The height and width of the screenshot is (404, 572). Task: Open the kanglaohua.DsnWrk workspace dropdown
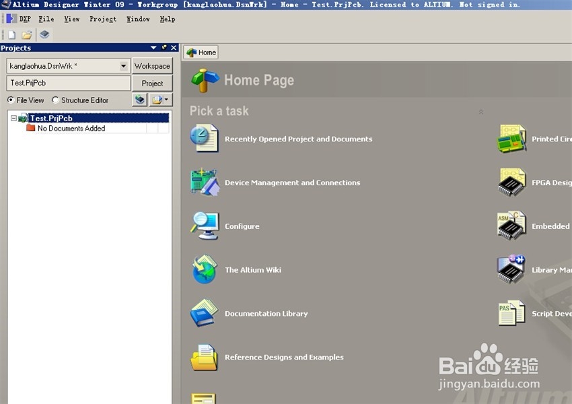click(x=123, y=66)
